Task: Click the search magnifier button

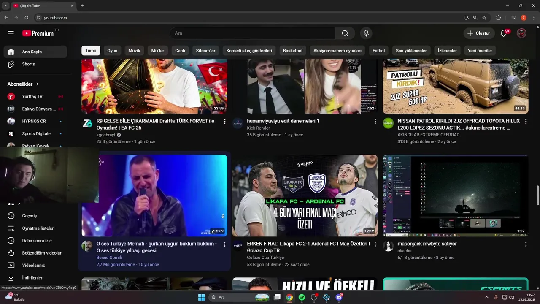Action: pyautogui.click(x=345, y=33)
